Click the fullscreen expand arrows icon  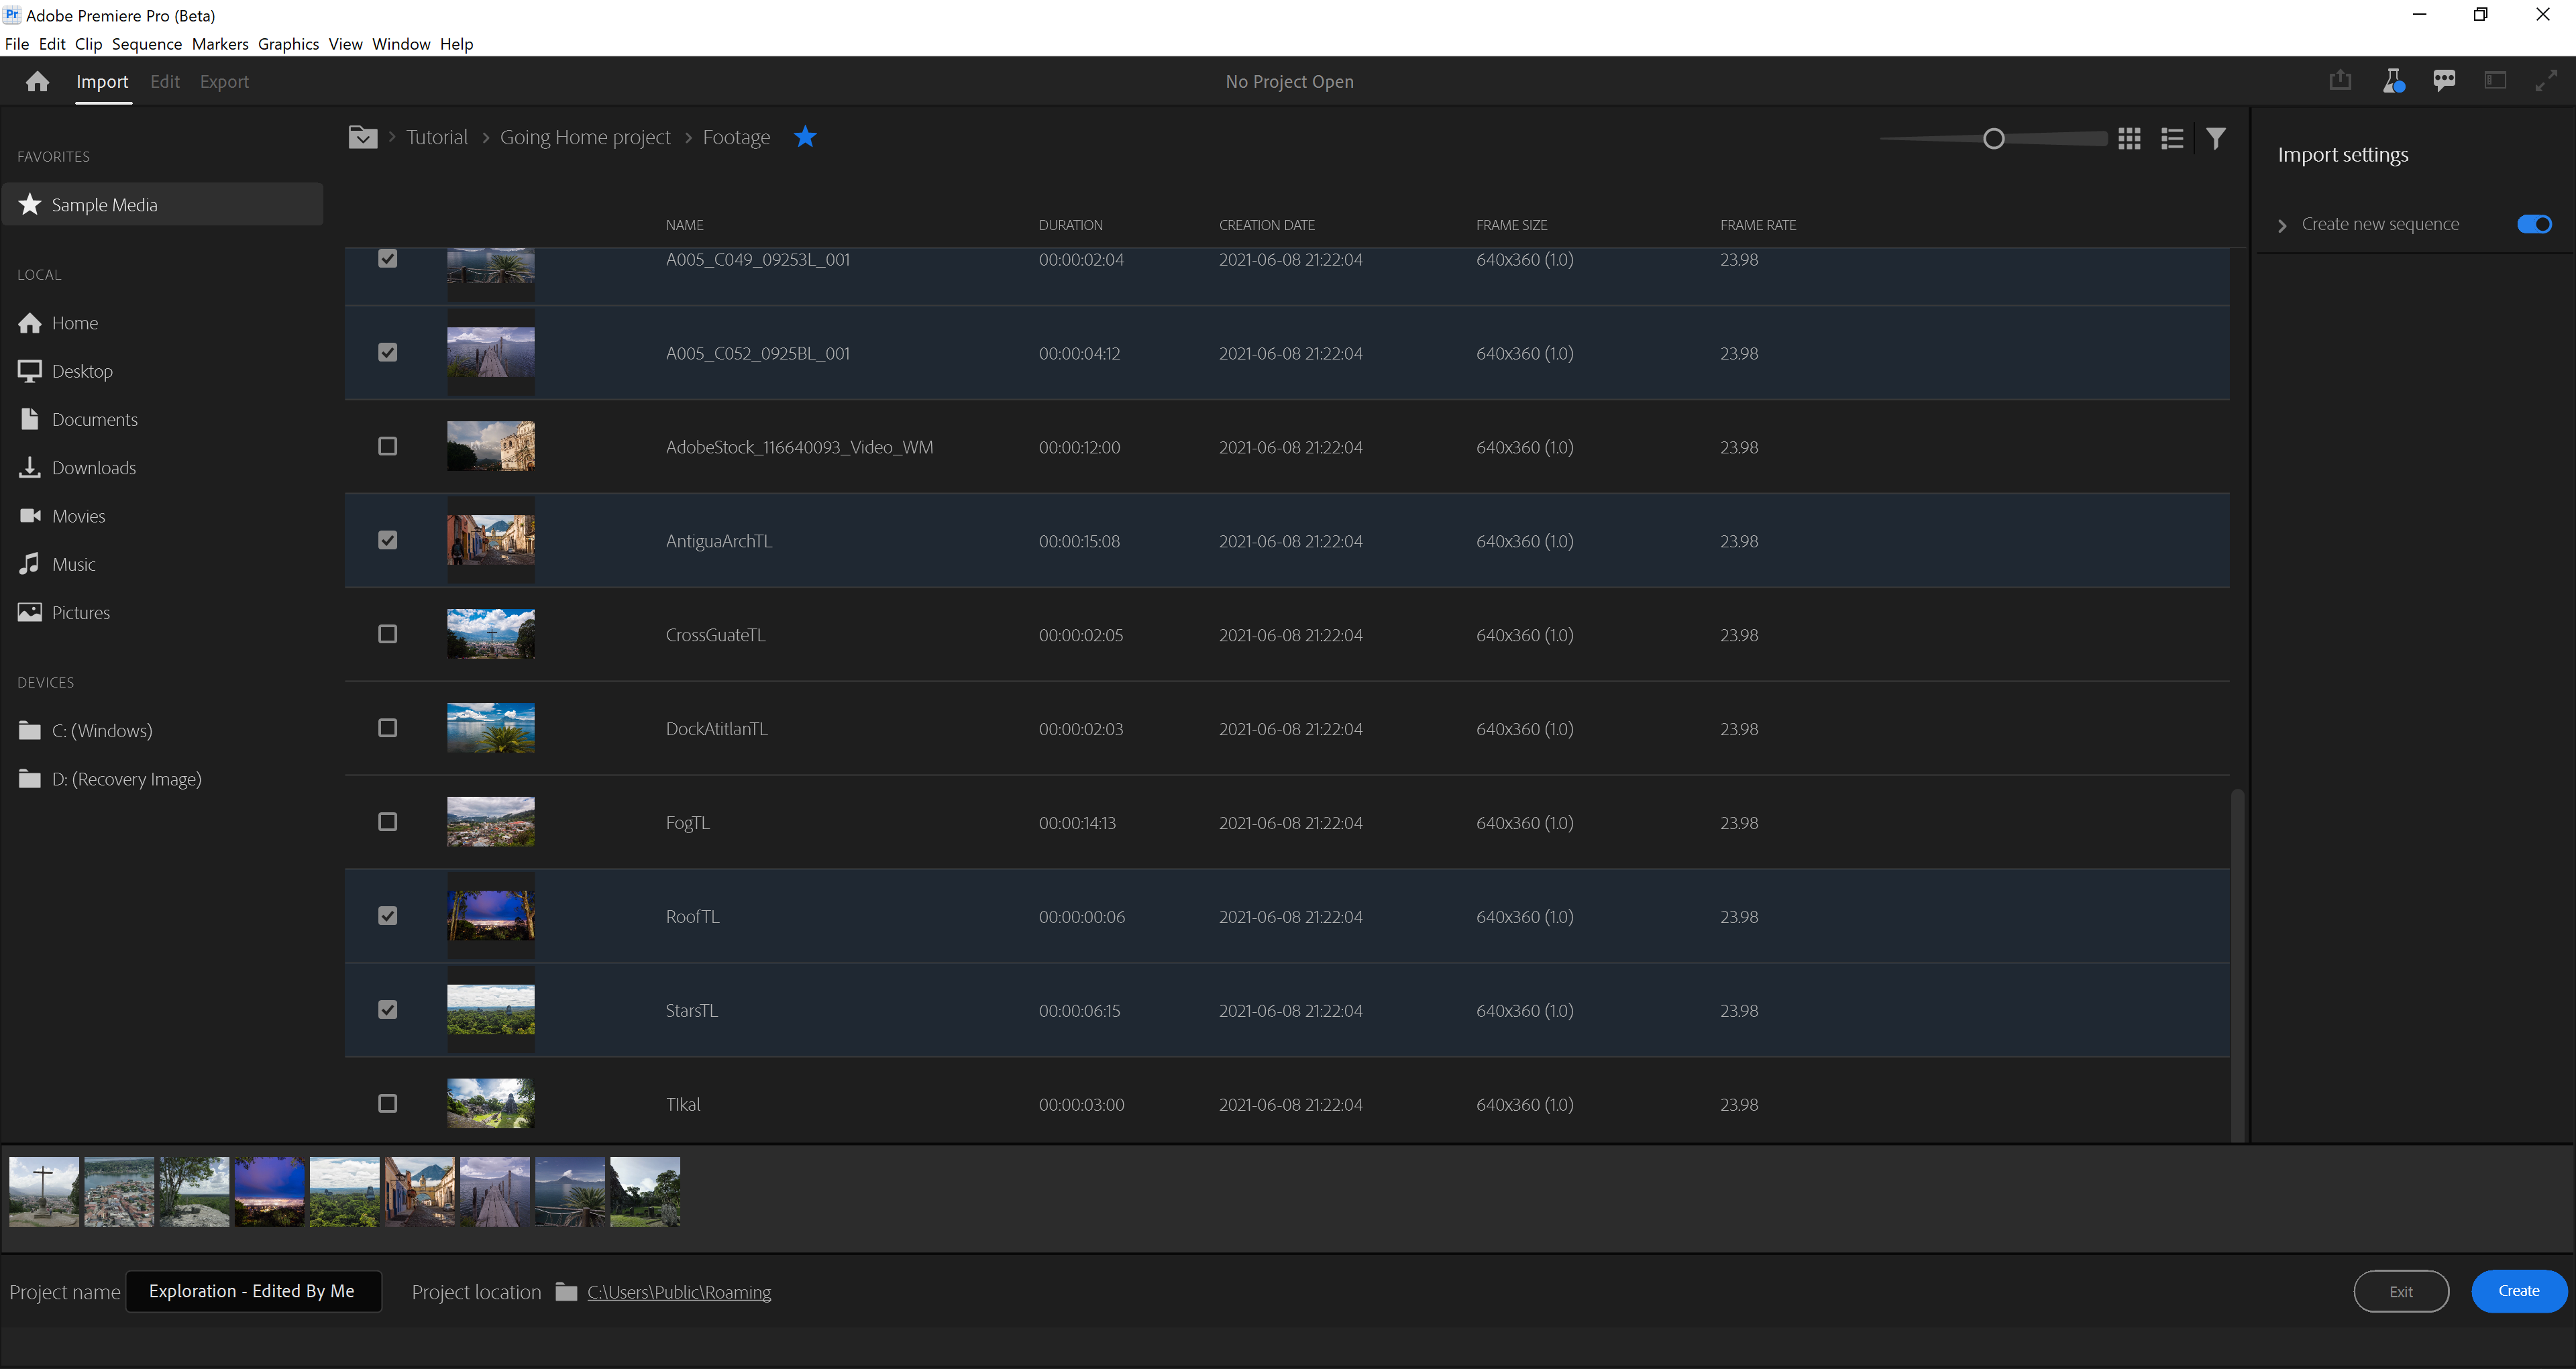click(2546, 81)
